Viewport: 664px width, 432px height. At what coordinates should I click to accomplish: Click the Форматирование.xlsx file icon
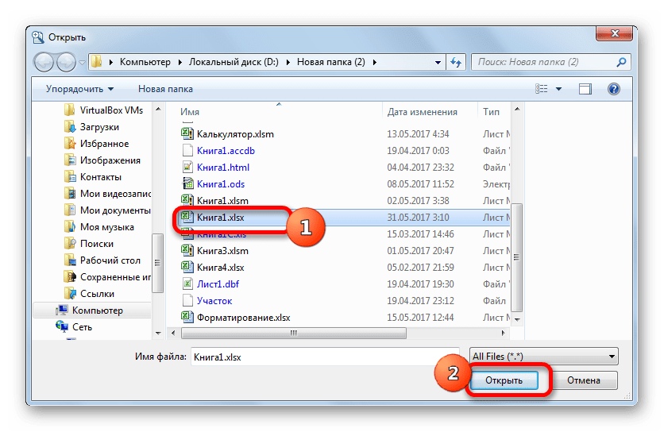tap(187, 317)
